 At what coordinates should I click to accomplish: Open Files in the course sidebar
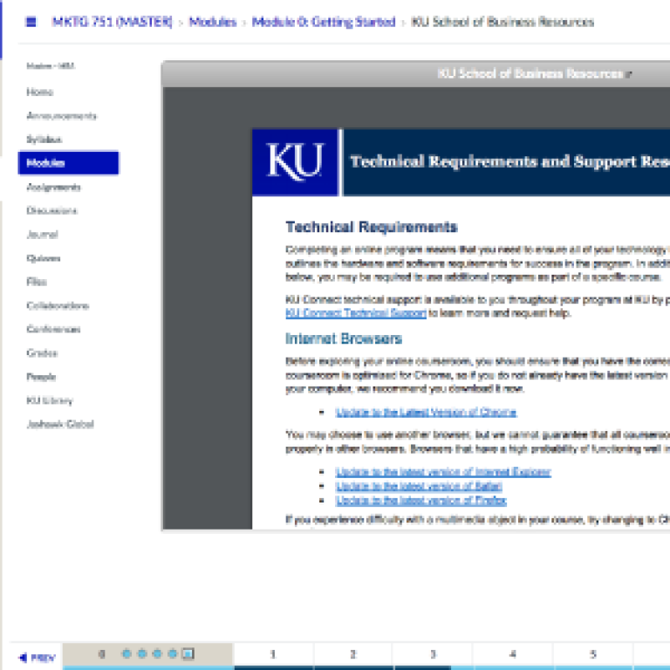point(37,282)
